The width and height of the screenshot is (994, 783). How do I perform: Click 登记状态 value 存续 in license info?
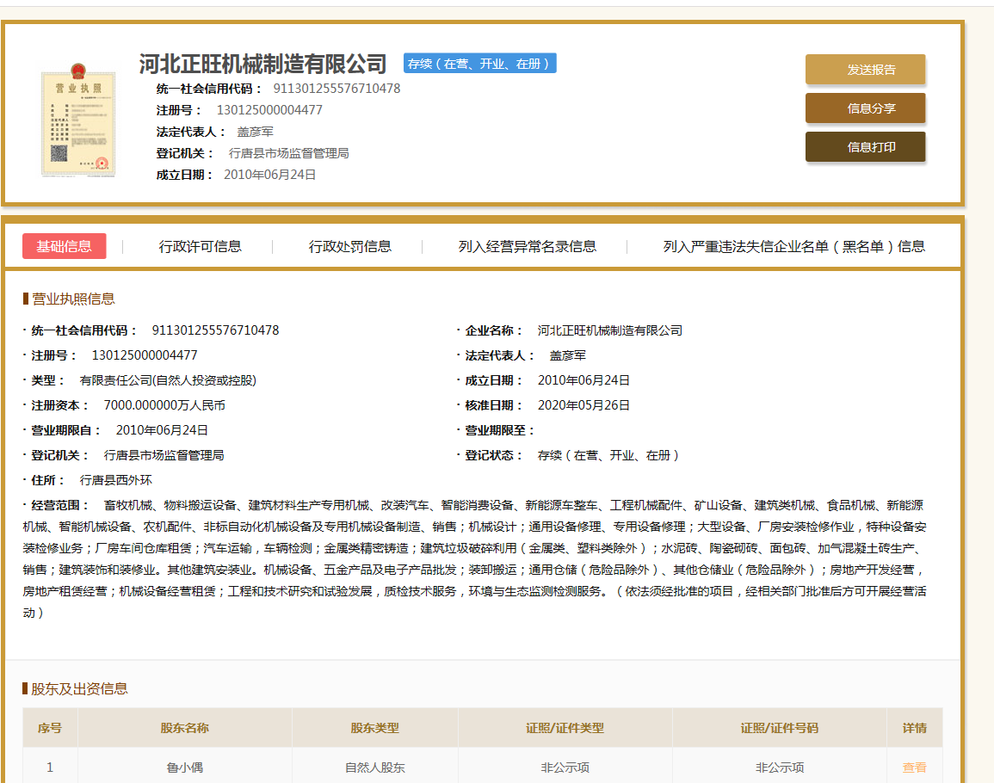(x=608, y=455)
